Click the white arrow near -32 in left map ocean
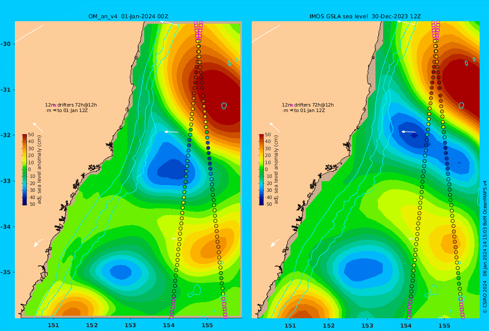 (x=171, y=132)
